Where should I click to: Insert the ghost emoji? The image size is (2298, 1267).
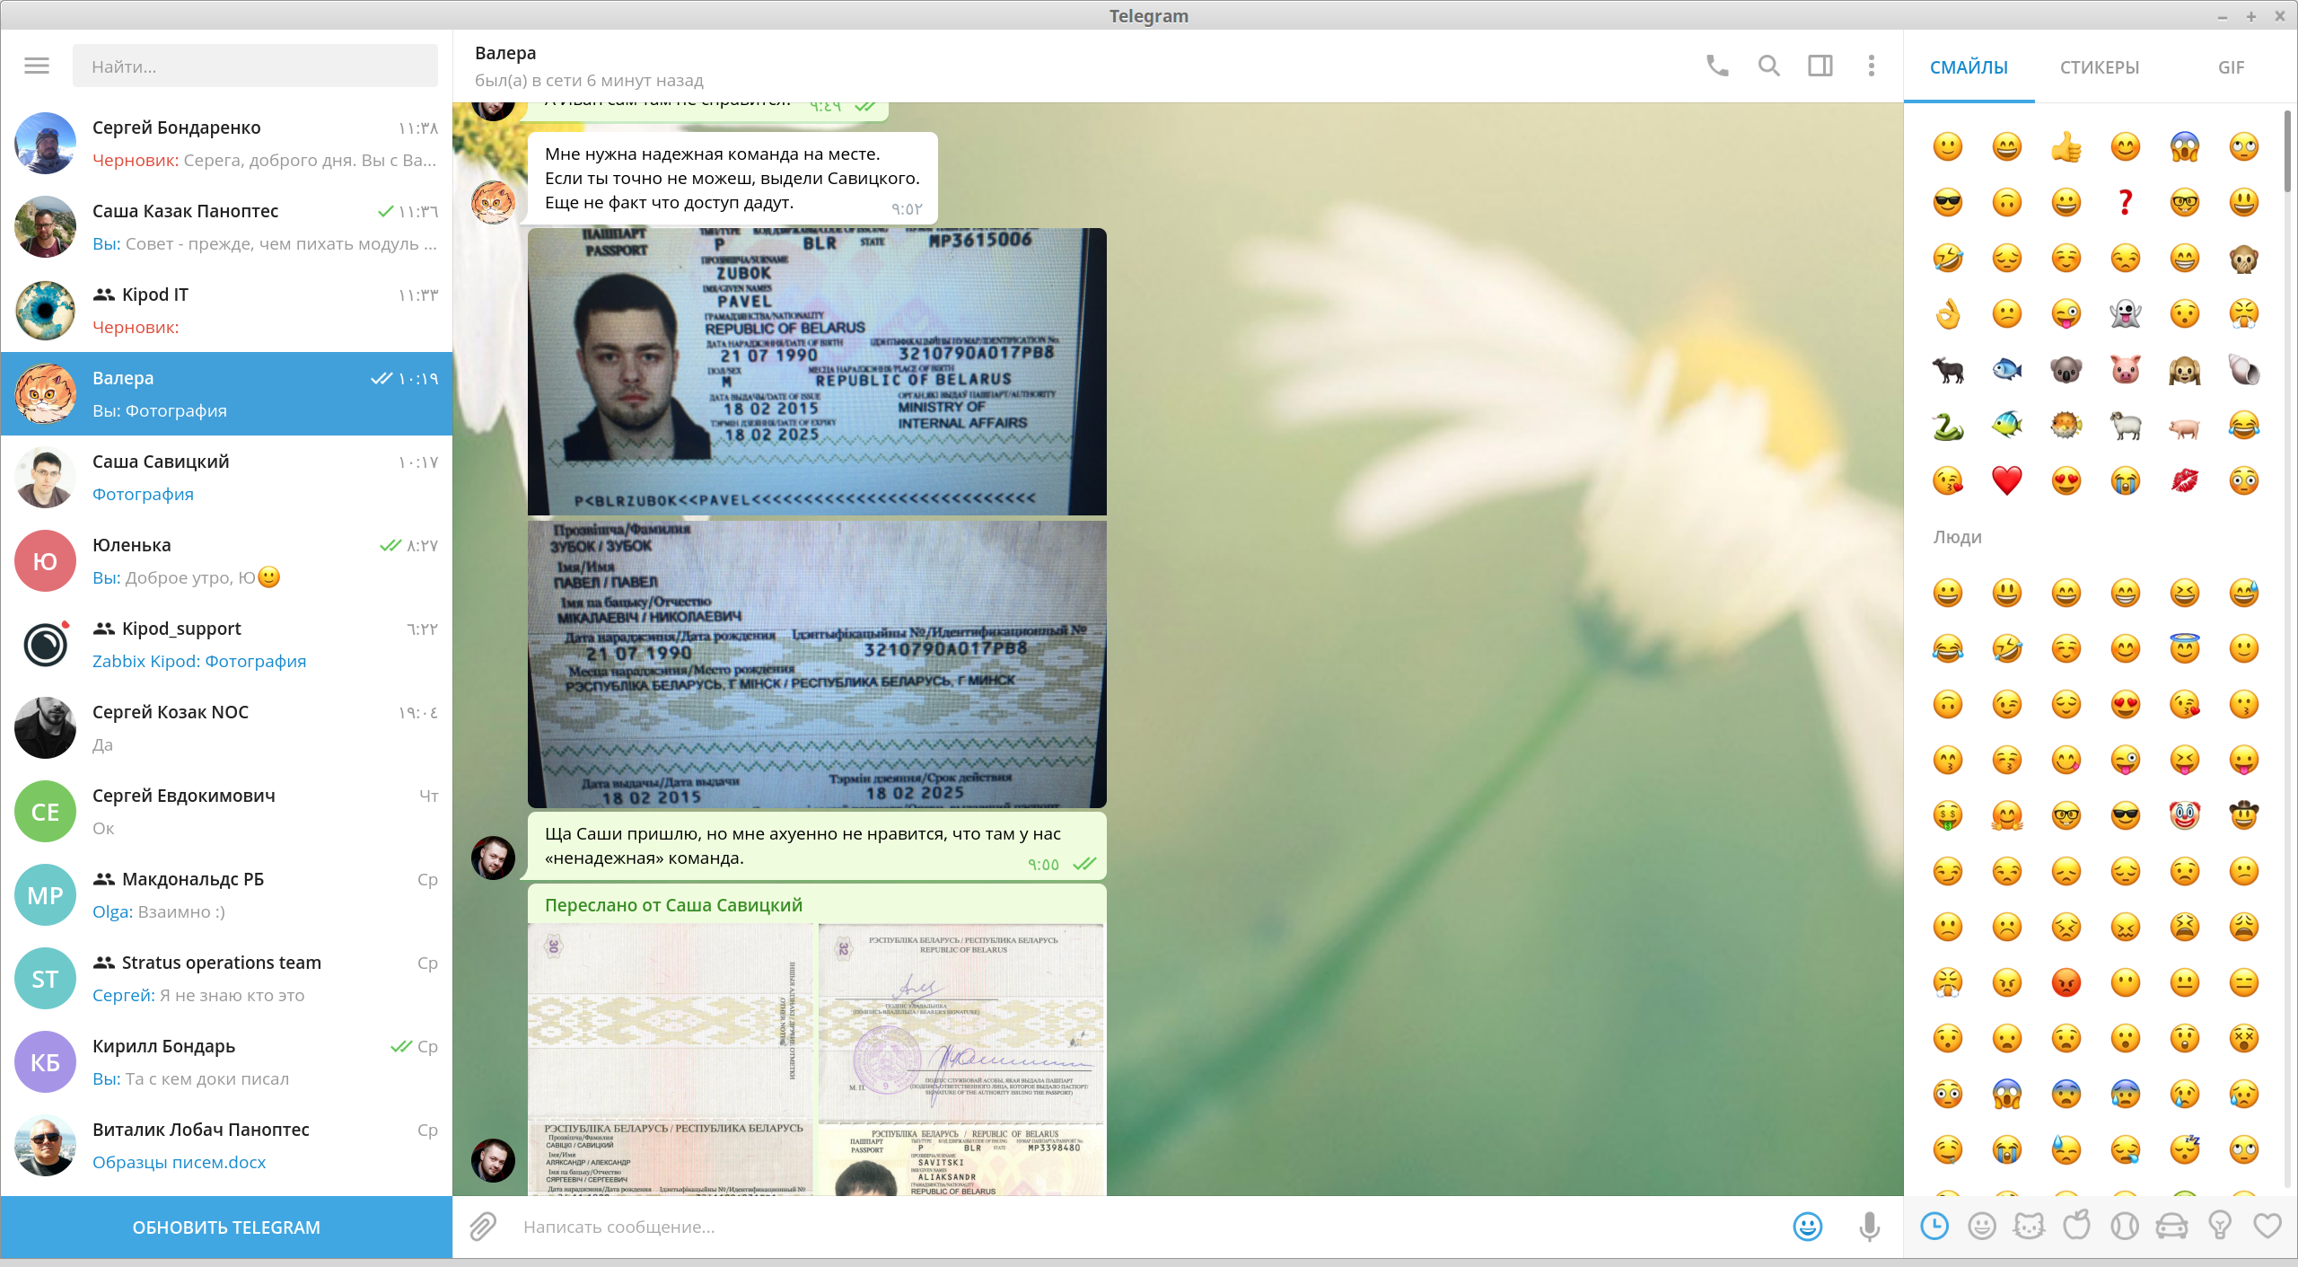pyautogui.click(x=2126, y=313)
